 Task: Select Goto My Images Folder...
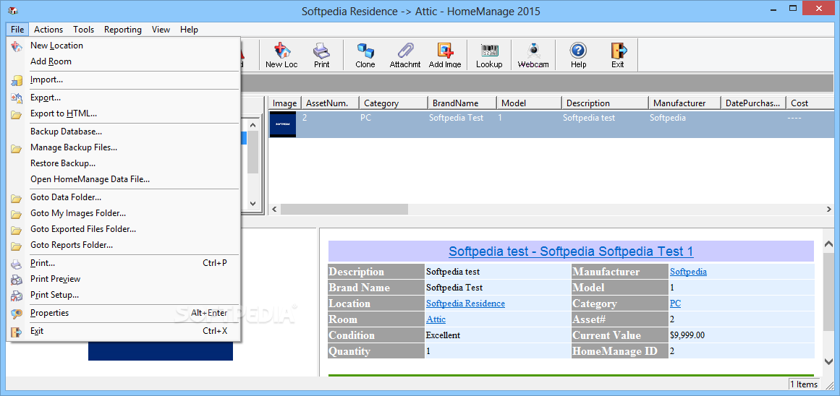tap(124, 213)
